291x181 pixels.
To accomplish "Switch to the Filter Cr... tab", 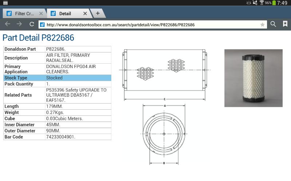I will pos(24,13).
